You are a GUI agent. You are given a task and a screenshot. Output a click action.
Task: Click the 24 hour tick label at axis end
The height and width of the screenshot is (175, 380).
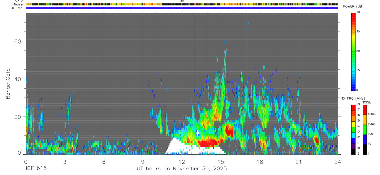(338, 161)
